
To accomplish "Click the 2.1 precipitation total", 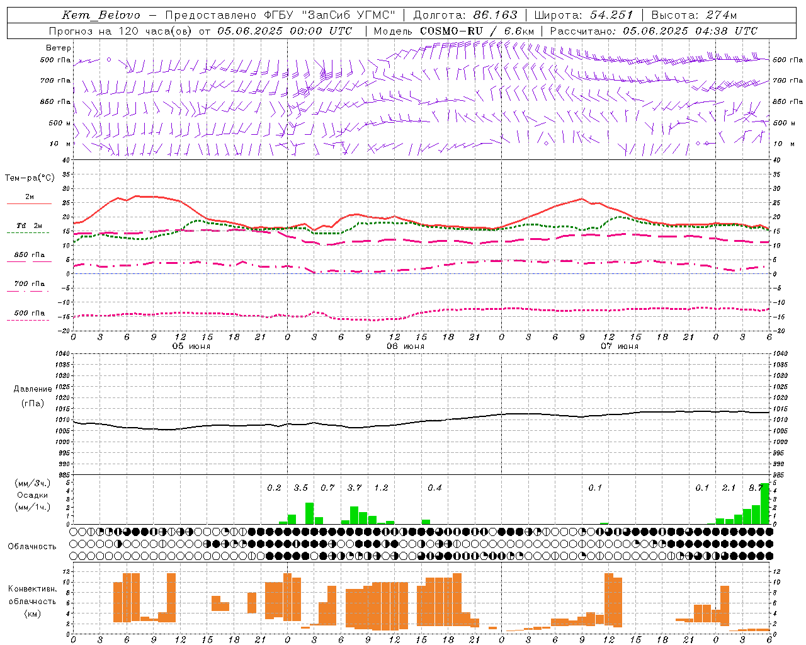I will [729, 488].
